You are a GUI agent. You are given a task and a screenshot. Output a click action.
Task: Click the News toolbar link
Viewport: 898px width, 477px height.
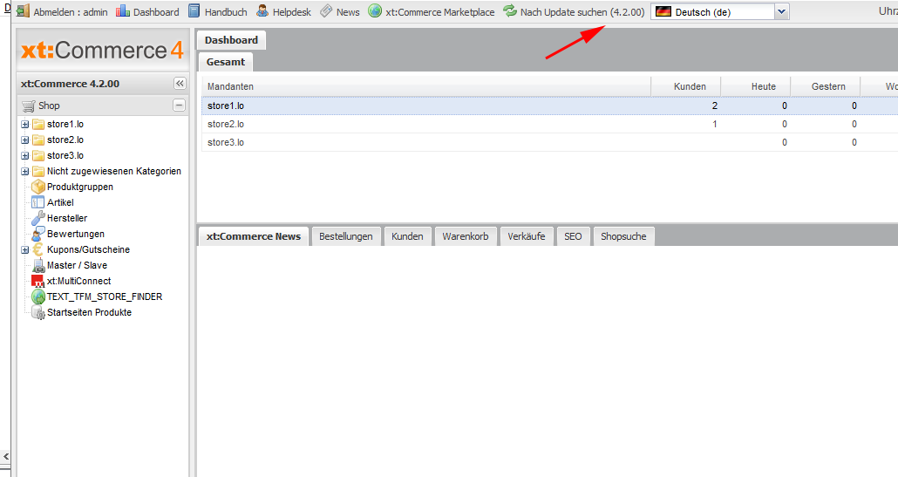348,12
